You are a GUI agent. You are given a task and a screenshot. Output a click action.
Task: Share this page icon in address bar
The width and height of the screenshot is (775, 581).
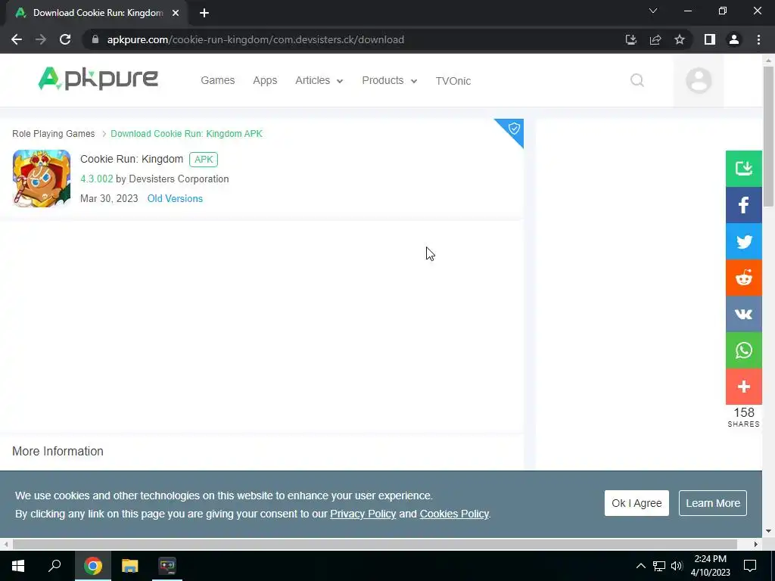[655, 39]
